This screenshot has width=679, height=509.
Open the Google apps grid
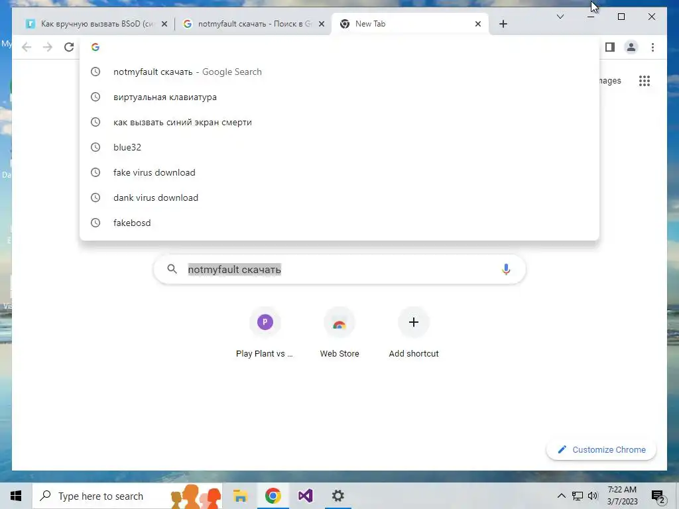pyautogui.click(x=645, y=80)
